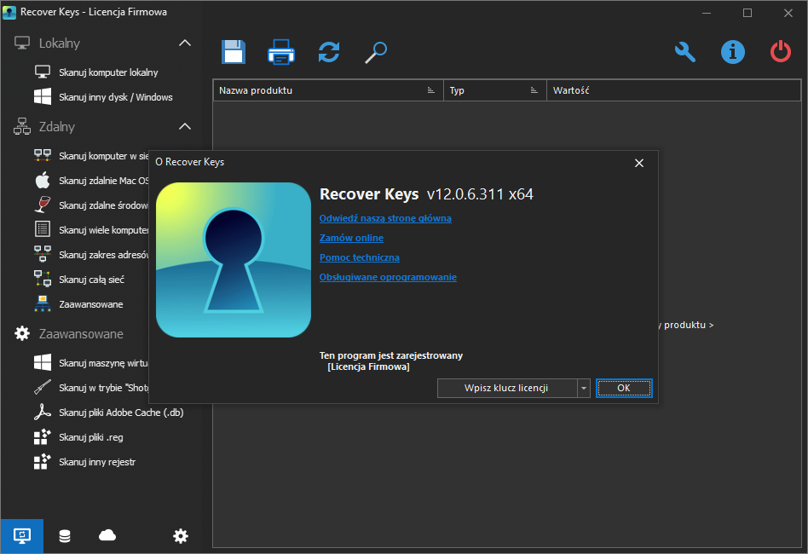This screenshot has height=554, width=808.
Task: Open the Odwiedź naszą stronę główną link
Action: (385, 218)
